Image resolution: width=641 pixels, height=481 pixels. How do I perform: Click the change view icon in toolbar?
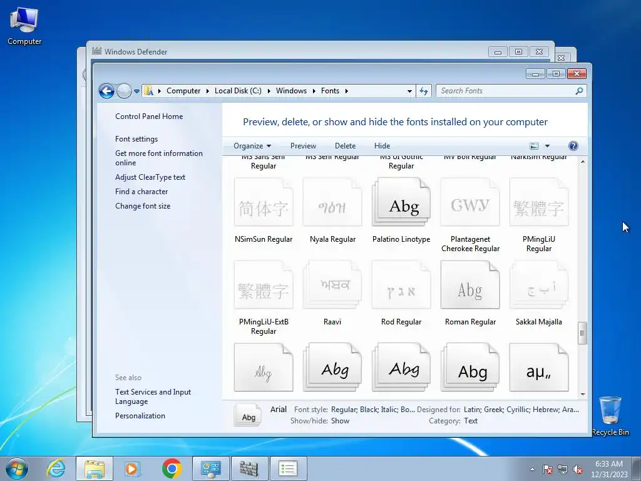click(534, 146)
